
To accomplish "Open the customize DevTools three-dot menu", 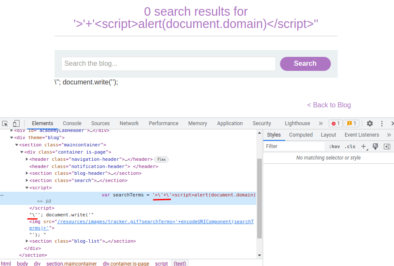I will coord(382,123).
